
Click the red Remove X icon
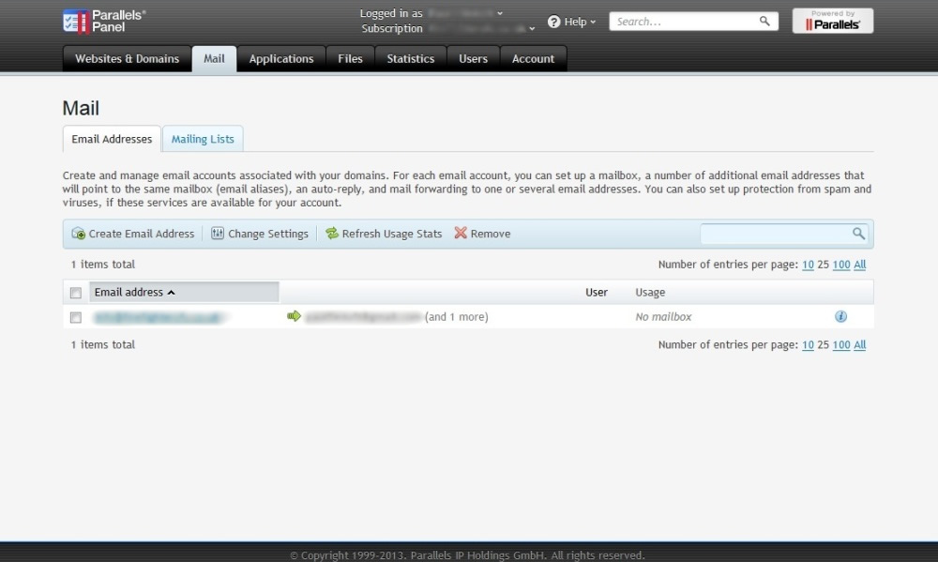460,233
